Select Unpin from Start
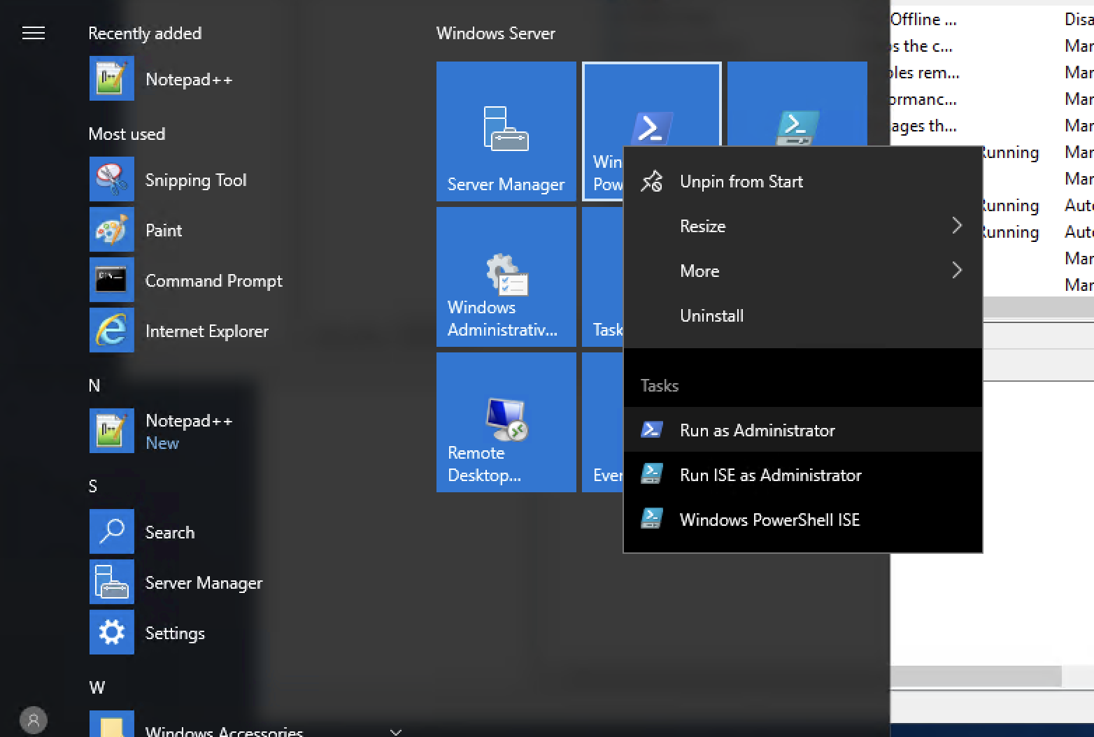 pos(741,181)
